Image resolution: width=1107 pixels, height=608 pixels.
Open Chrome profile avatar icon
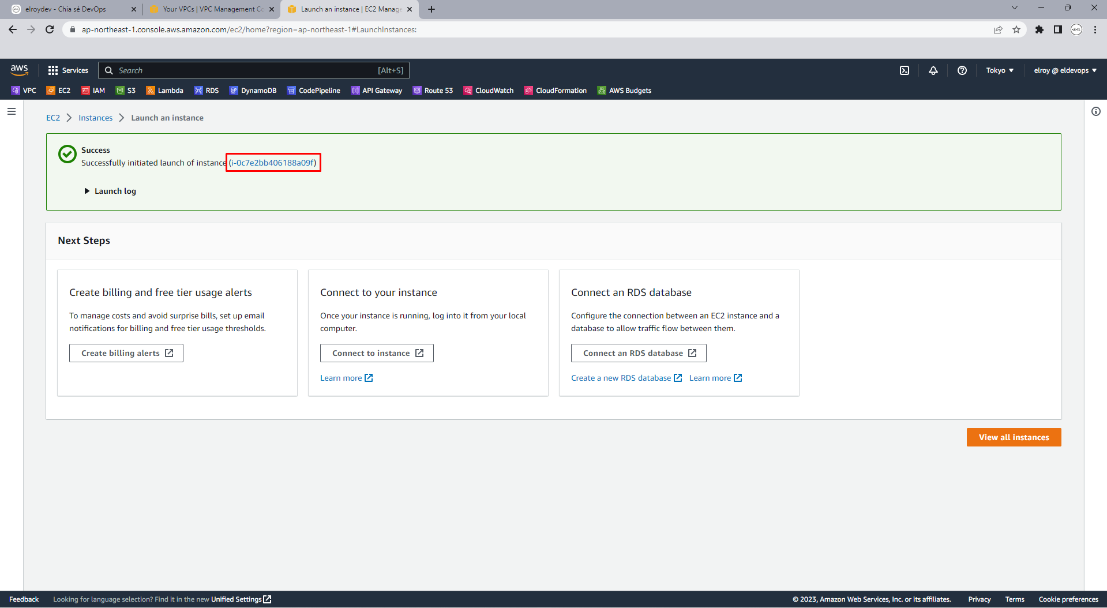click(1076, 29)
